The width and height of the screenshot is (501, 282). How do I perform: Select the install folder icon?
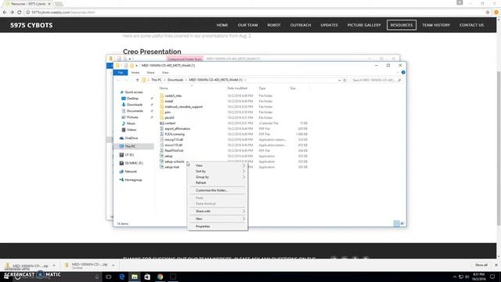click(162, 101)
